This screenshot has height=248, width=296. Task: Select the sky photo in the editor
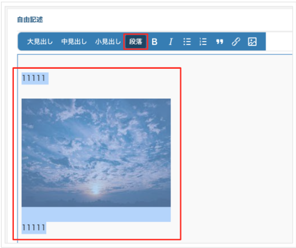[96, 152]
